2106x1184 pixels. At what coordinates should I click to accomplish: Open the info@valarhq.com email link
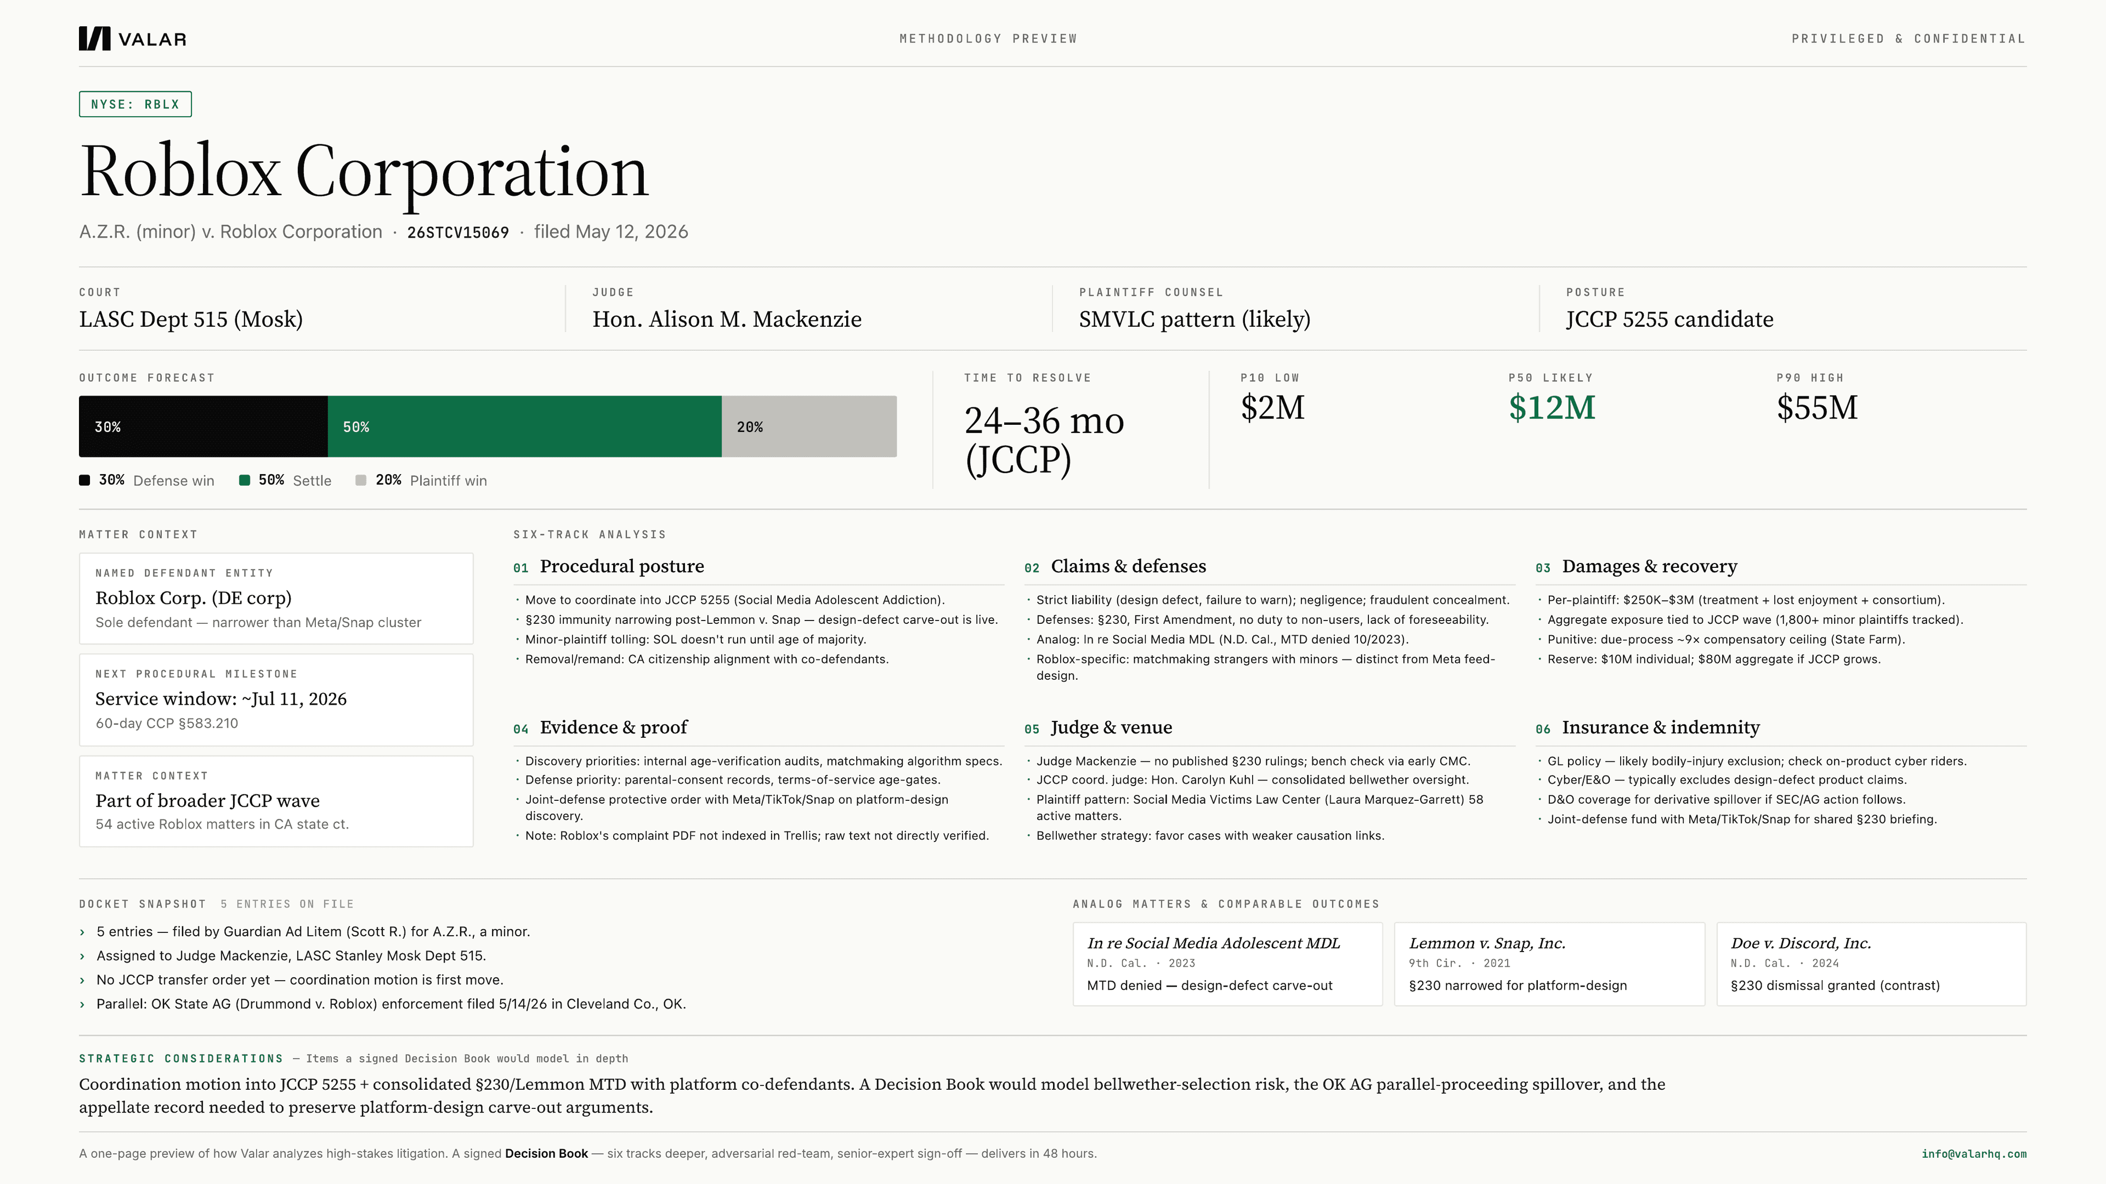pos(1974,1154)
